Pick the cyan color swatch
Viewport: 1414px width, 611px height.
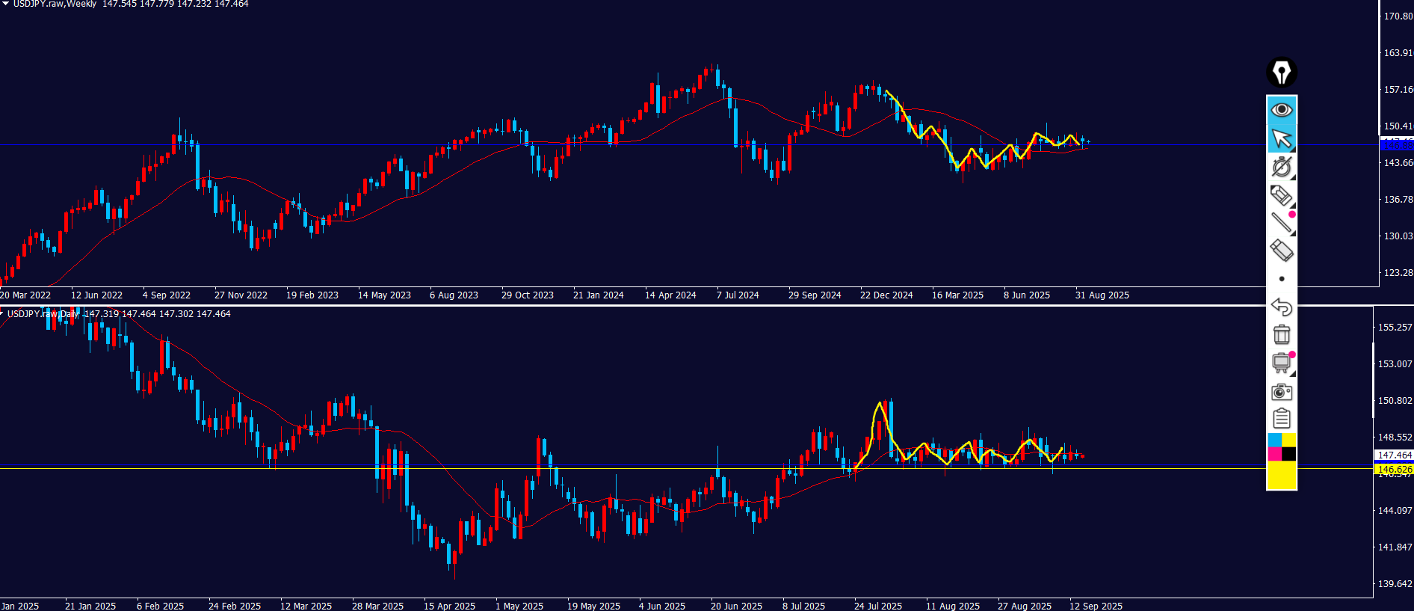coord(1274,440)
